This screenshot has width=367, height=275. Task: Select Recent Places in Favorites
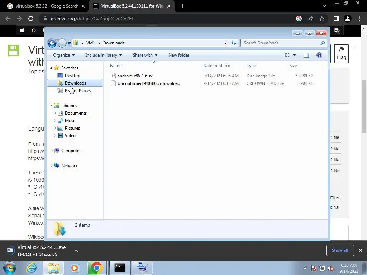point(77,91)
